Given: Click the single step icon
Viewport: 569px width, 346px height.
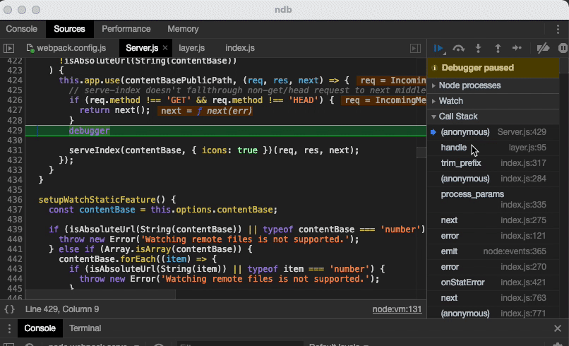Looking at the screenshot, I should pos(517,48).
